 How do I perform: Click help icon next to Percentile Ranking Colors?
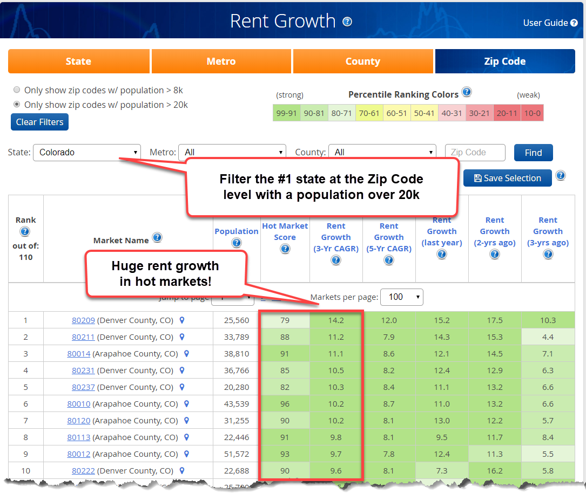[467, 92]
